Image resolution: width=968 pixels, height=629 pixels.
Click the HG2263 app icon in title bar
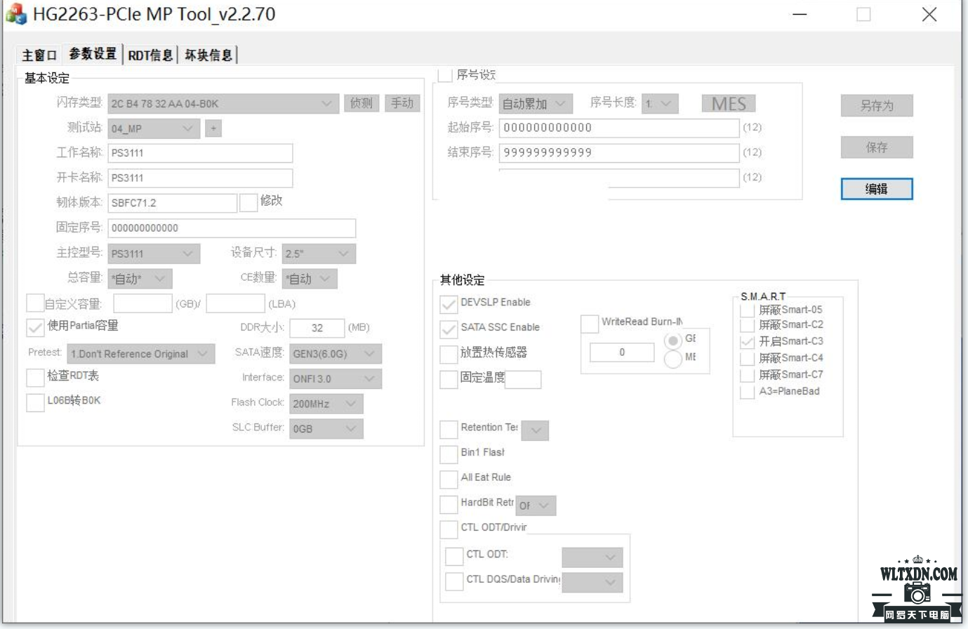click(15, 14)
